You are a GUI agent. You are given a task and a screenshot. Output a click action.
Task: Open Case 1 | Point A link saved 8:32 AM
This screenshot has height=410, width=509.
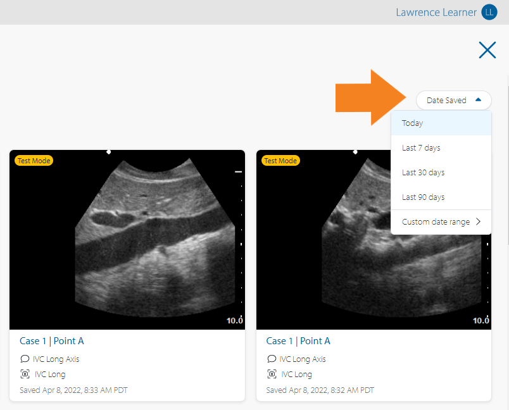(298, 341)
